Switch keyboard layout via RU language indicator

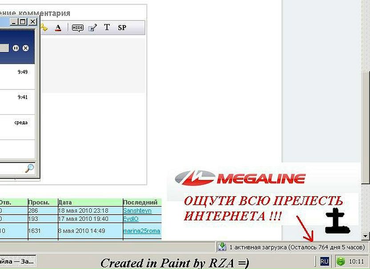tap(324, 261)
